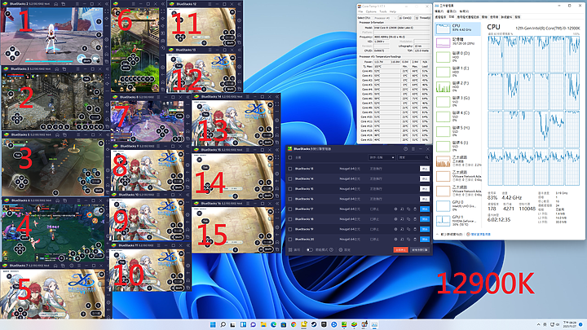Image resolution: width=587 pixels, height=330 pixels.
Task: Open hamburger menu in multi-instance manager title bar
Action: 413,149
